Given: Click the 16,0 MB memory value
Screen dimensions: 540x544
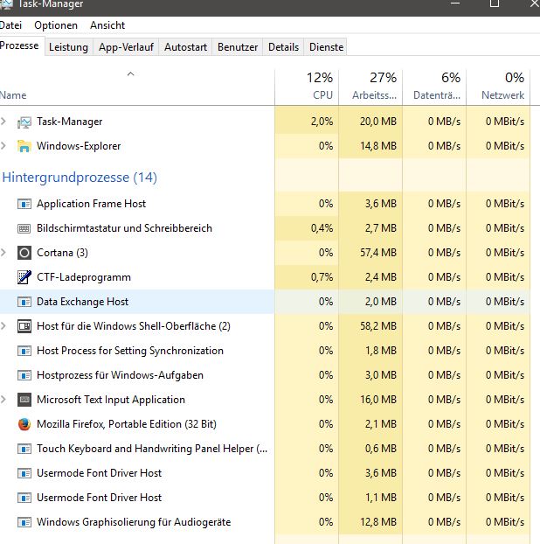Looking at the screenshot, I should [x=378, y=400].
